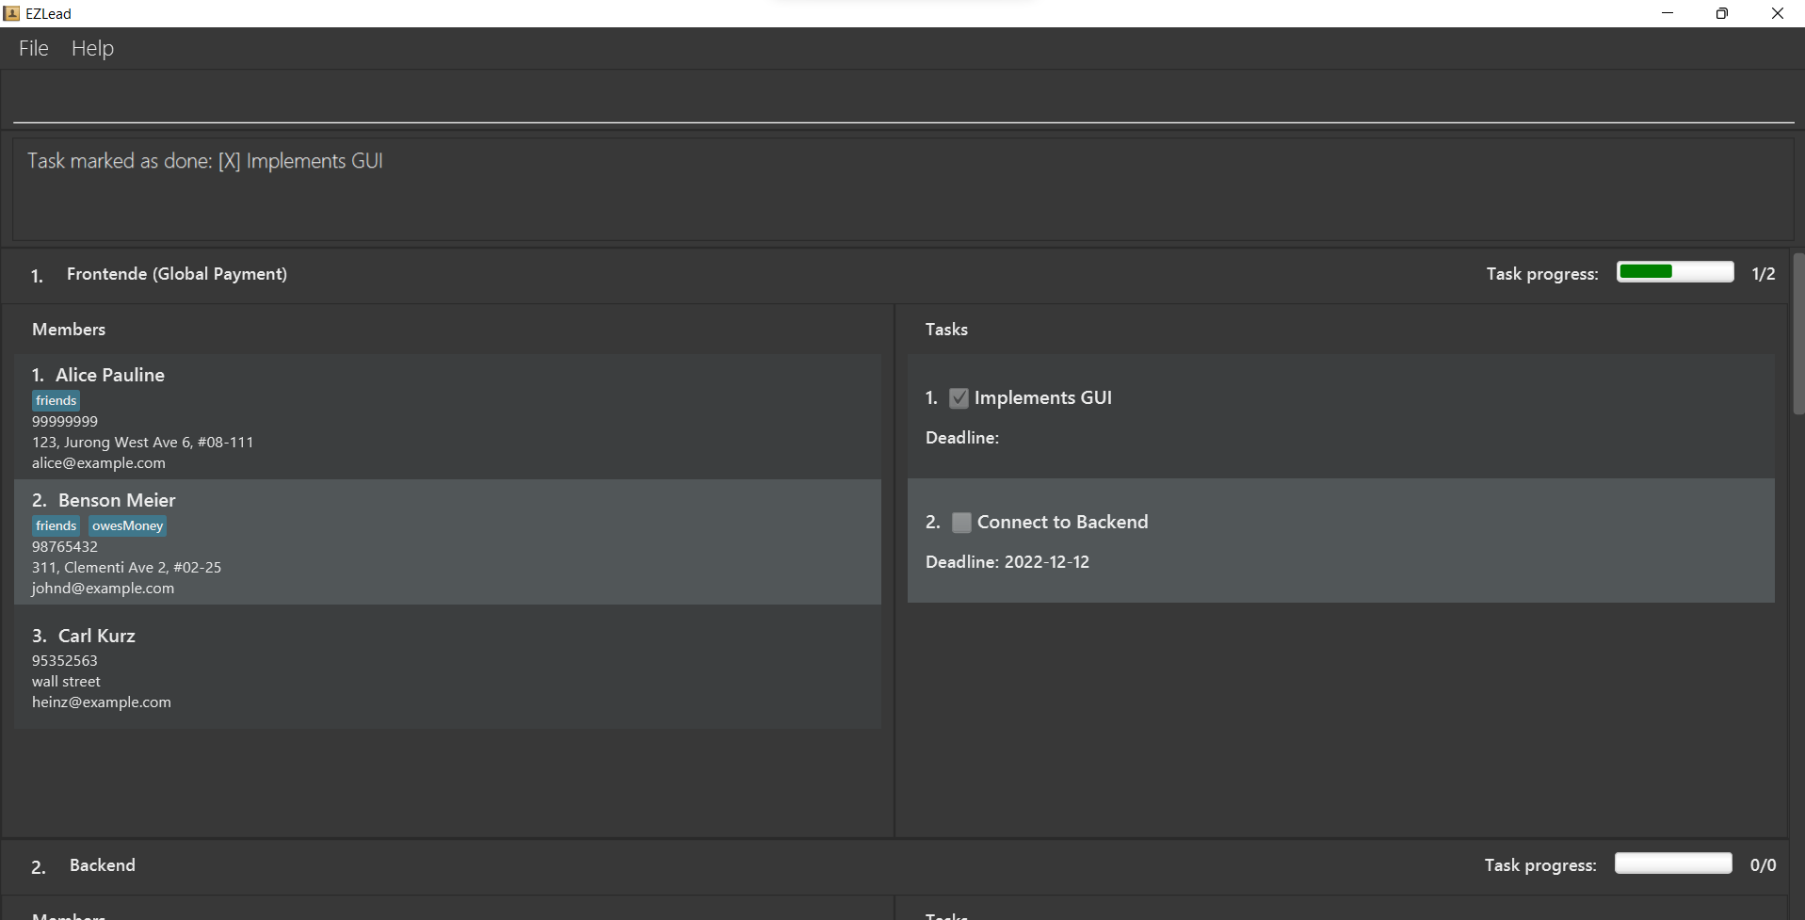This screenshot has width=1805, height=920.
Task: Click the Implements GUI task name
Action: pos(1043,398)
